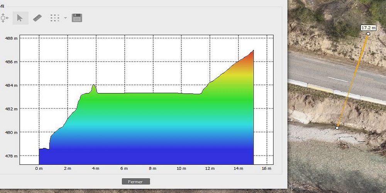Click the upper white endpoint of orange line
The width and height of the screenshot is (386, 193).
(368, 34)
